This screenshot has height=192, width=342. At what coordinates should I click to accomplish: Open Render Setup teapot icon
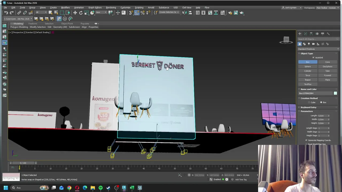tap(230, 13)
